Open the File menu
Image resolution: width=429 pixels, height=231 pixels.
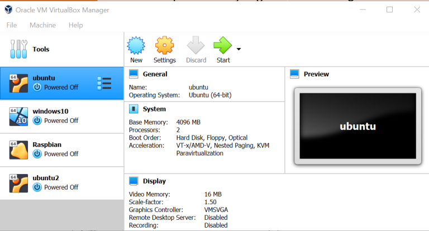[12, 25]
